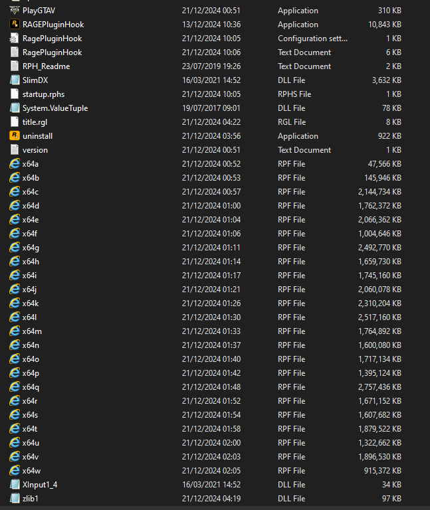Image resolution: width=430 pixels, height=510 pixels.
Task: Click the x64e RPF file icon
Action: pos(15,220)
